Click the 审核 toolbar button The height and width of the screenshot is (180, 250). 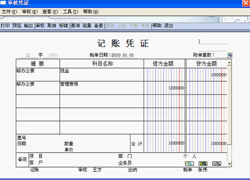[40, 26]
